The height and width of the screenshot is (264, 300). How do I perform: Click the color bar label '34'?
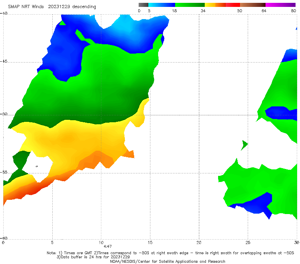[x=203, y=11]
